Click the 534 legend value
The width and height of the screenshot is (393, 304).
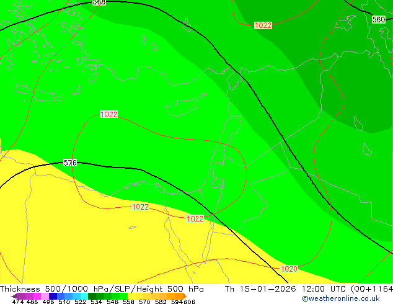tap(96, 302)
